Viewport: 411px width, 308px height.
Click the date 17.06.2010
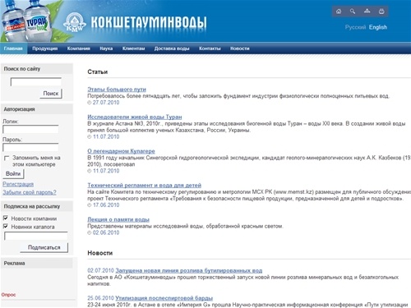click(106, 205)
